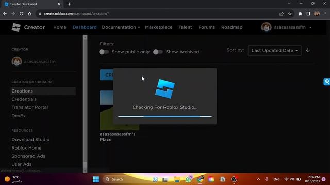Image resolution: width=330 pixels, height=185 pixels.
Task: Open Task View on taskbar
Action: click(x=165, y=179)
